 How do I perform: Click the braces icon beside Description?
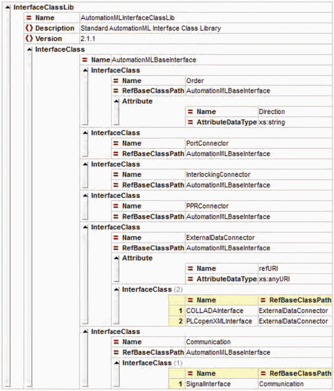(29, 28)
